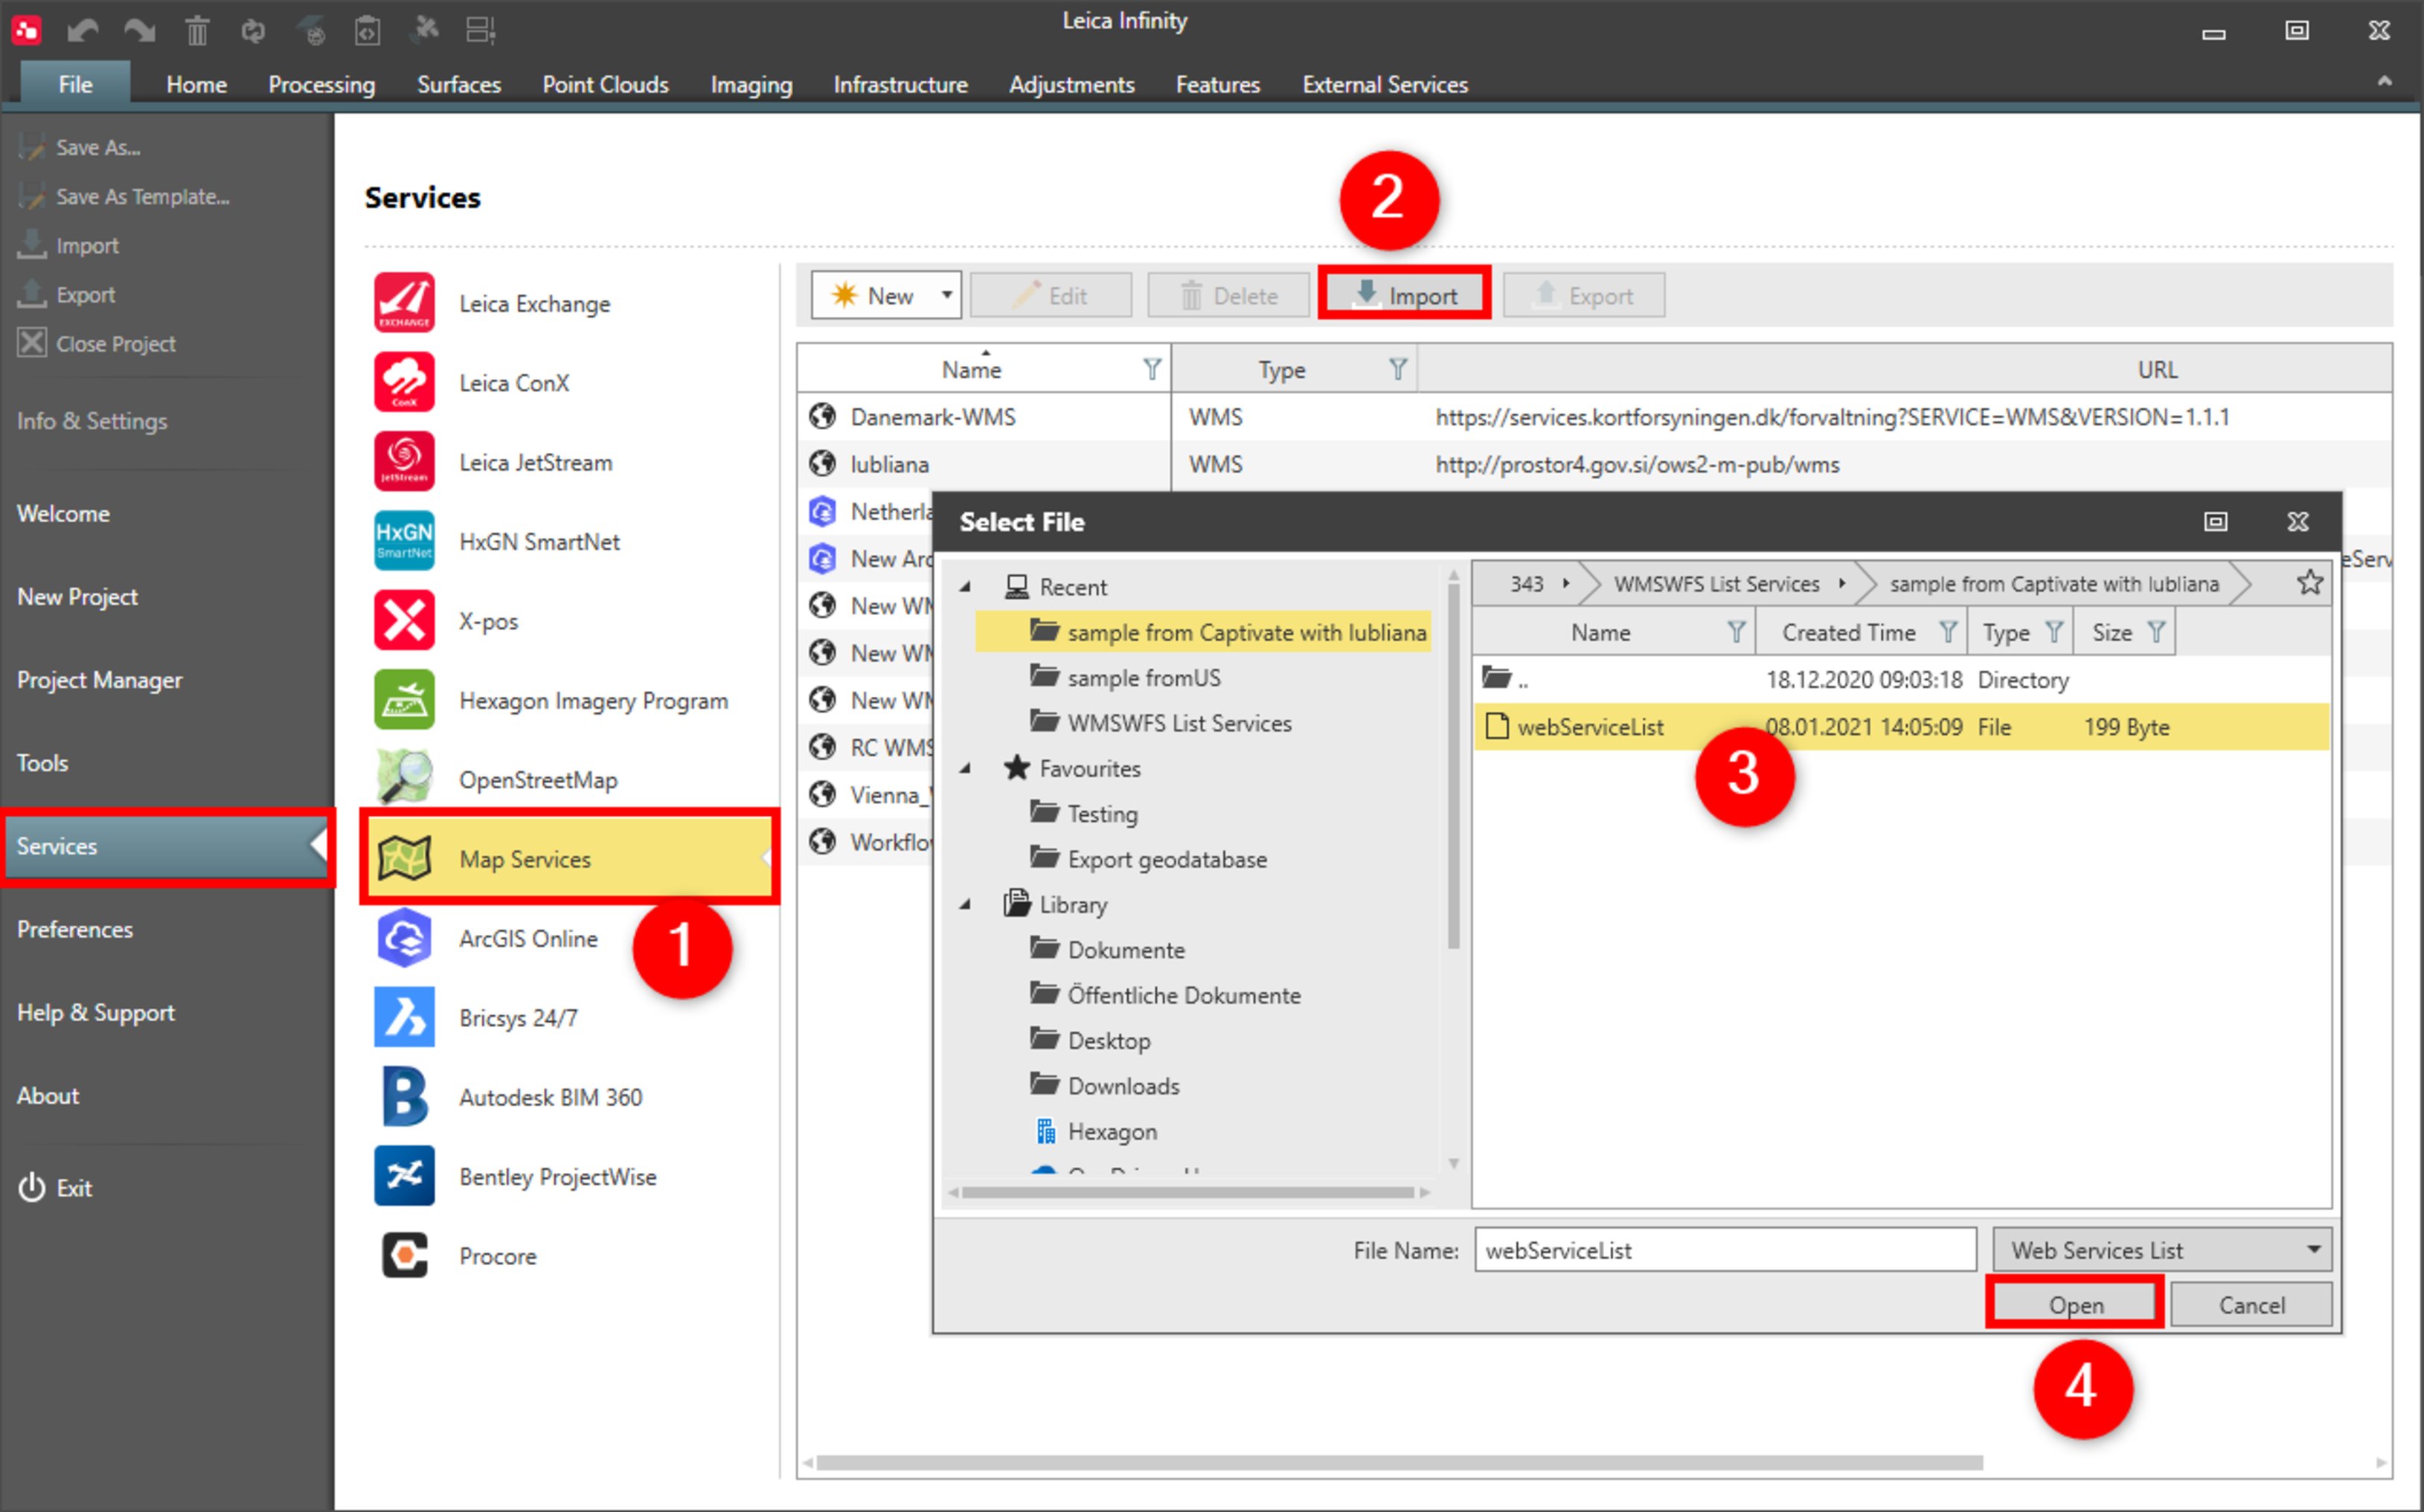
Task: Select the webServiceList file row
Action: [1901, 726]
